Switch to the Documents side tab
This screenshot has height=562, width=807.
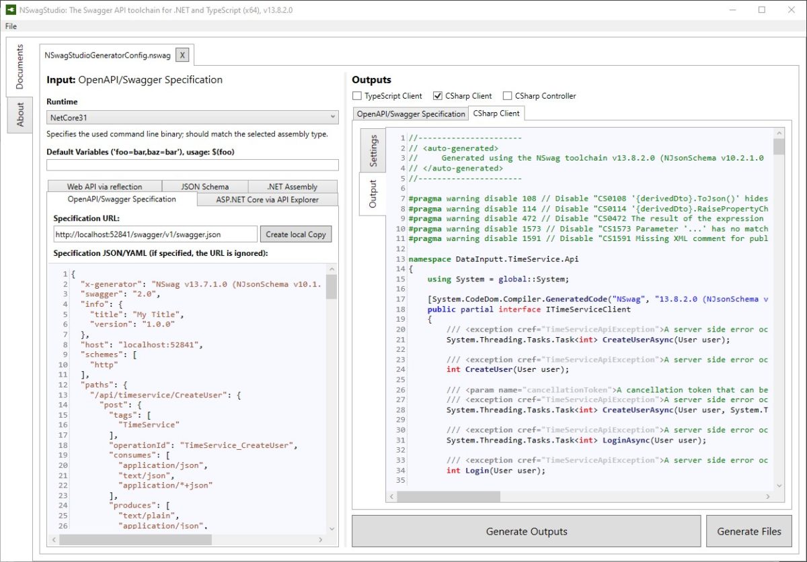(x=20, y=67)
